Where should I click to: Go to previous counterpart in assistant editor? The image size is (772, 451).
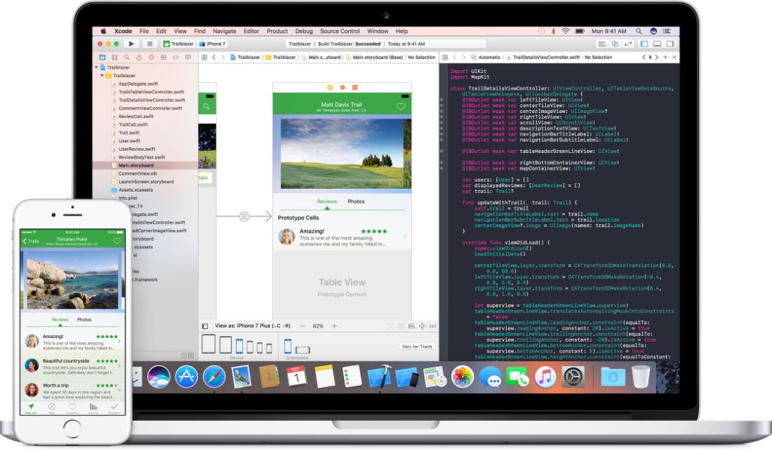point(643,58)
